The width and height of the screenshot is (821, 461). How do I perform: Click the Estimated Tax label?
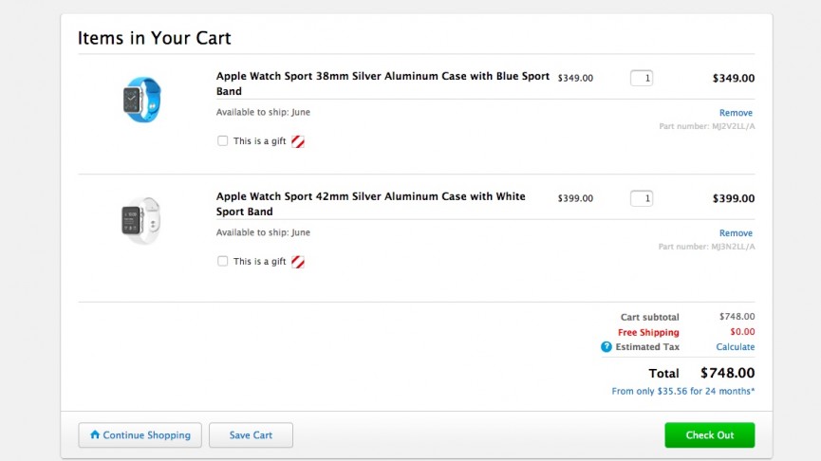[x=647, y=347]
